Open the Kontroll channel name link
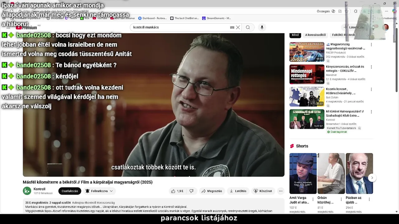399x224 pixels. click(x=39, y=189)
